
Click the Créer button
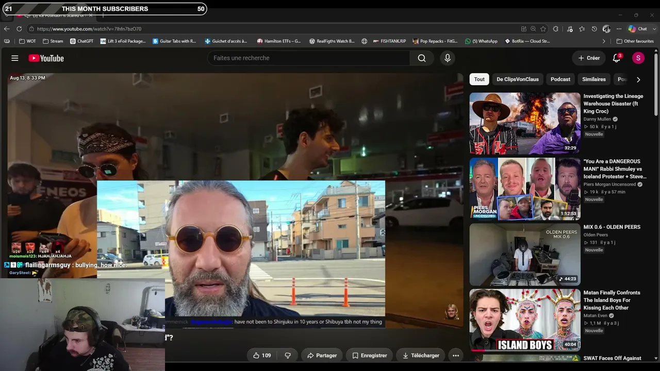pyautogui.click(x=589, y=58)
